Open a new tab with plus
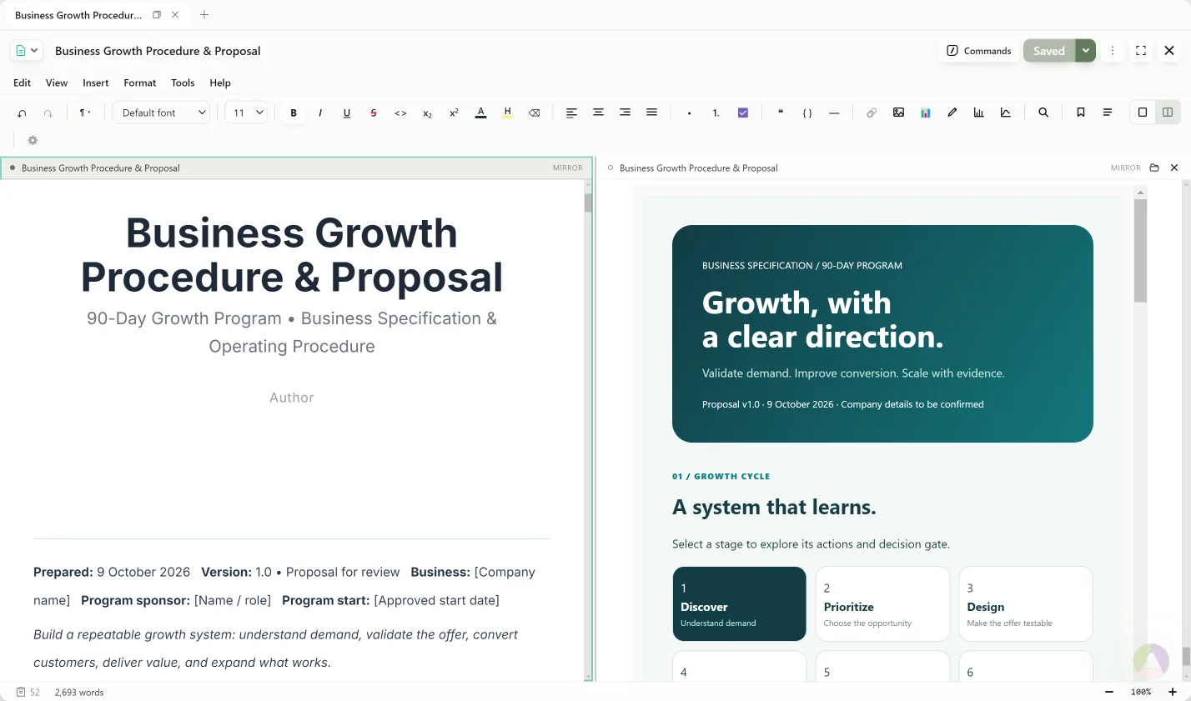This screenshot has height=701, width=1191. tap(204, 15)
